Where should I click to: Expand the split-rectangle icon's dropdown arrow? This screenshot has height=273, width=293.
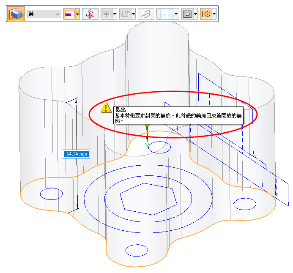[176, 14]
